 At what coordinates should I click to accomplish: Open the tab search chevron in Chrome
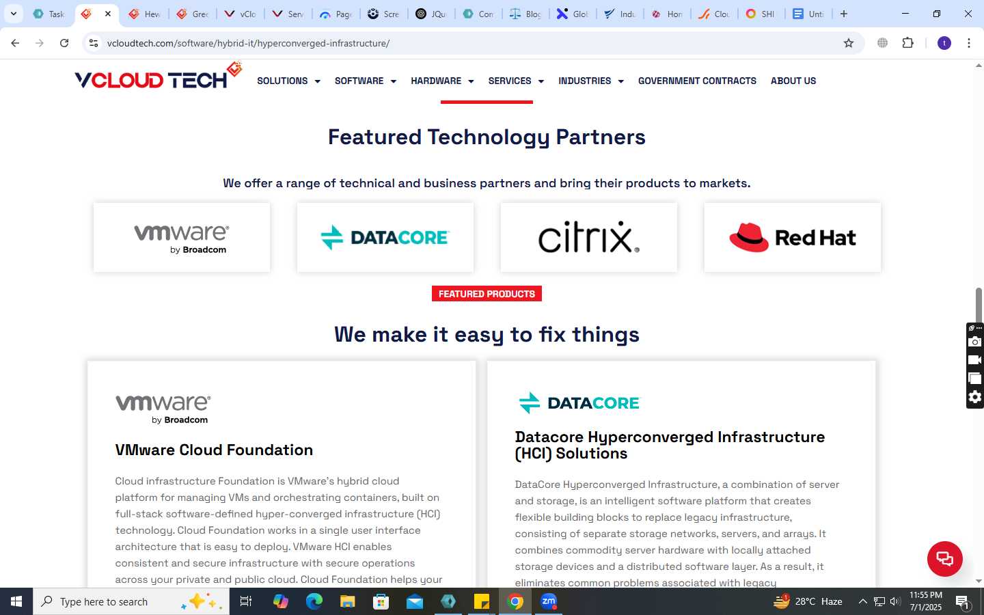pos(13,14)
